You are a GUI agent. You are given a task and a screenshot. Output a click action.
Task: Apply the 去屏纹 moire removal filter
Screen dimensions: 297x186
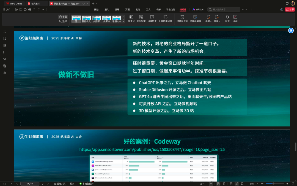[107, 19]
